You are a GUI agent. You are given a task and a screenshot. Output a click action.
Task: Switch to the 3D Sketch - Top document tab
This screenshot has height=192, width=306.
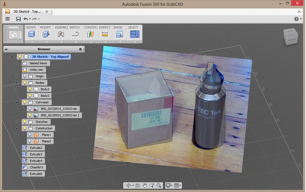click(x=27, y=12)
